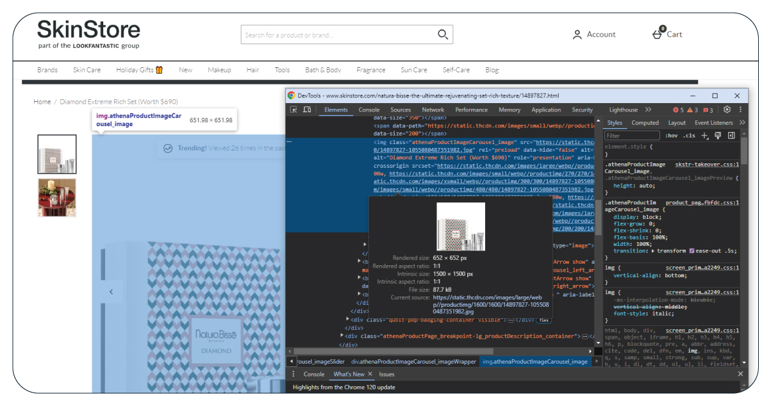Image resolution: width=771 pixels, height=406 pixels.
Task: Open the skstr-takeover.css:1 source link
Action: (x=707, y=165)
